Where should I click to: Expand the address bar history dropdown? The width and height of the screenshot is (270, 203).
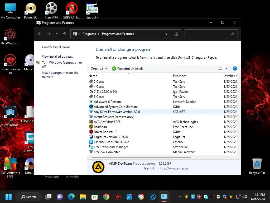[166, 34]
